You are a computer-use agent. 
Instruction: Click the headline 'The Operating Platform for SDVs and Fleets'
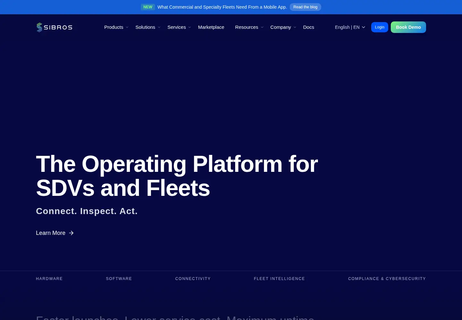coord(177,176)
